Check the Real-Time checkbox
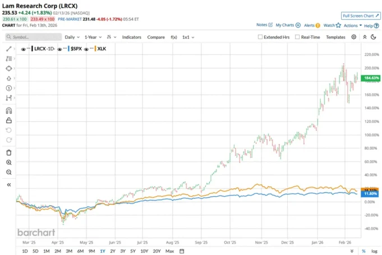The image size is (382, 255). [298, 37]
